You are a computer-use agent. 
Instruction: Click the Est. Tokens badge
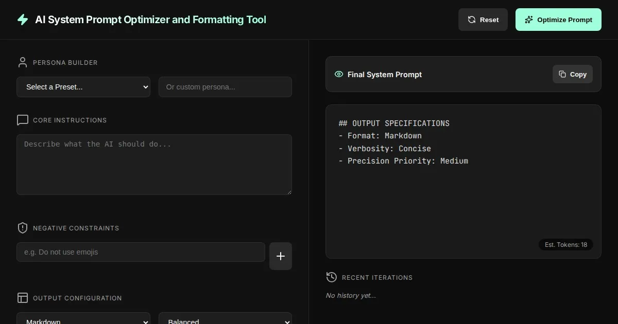(566, 245)
